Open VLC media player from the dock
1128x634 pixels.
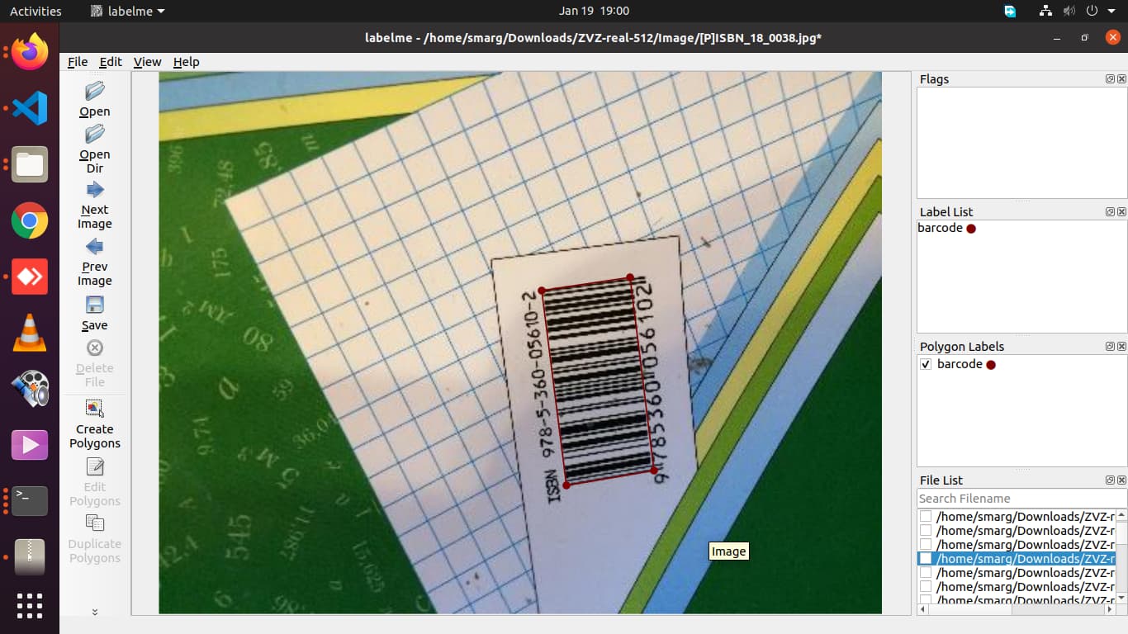(30, 333)
